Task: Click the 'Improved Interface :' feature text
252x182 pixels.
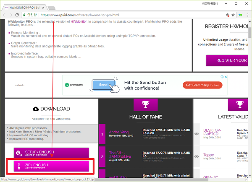Action: point(25,53)
